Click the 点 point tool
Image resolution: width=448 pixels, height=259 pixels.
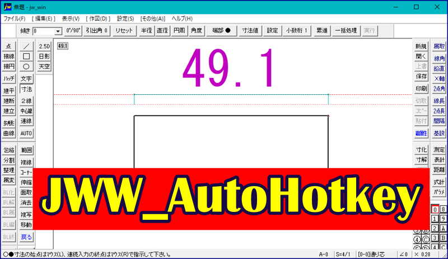pos(8,46)
